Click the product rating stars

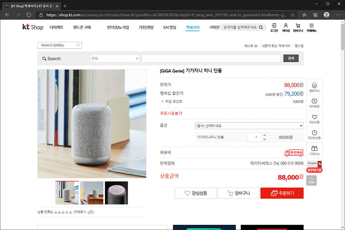coord(63,212)
